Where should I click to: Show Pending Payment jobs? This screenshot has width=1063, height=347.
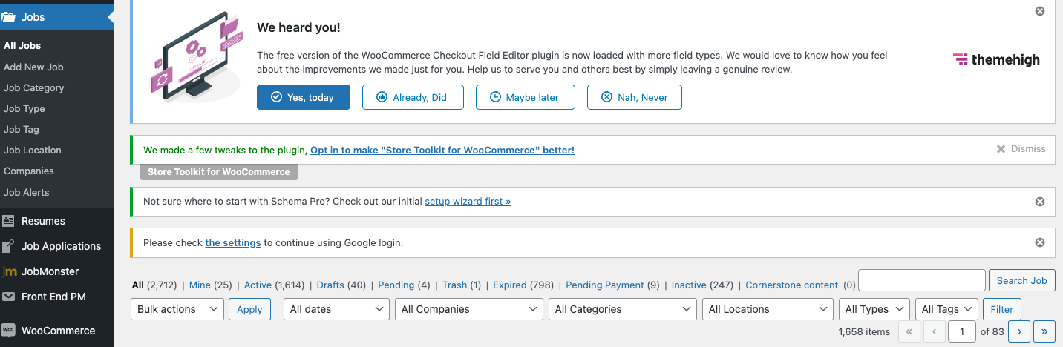(604, 285)
